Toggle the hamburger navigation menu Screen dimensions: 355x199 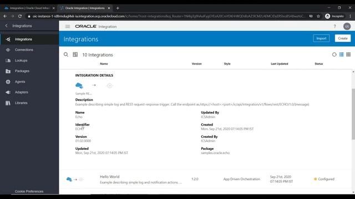(68, 27)
